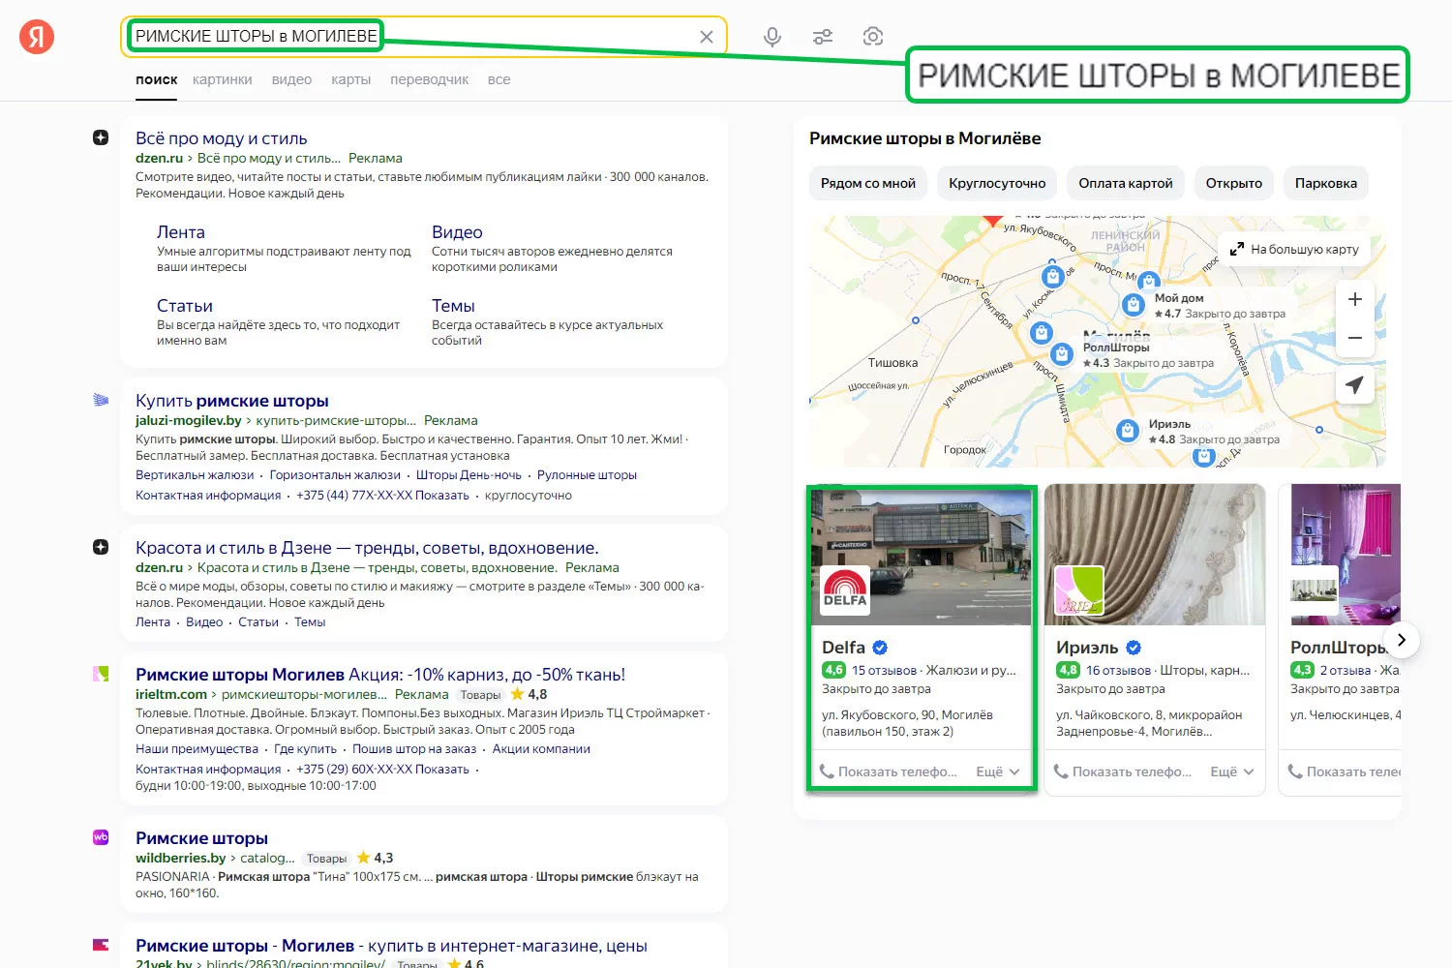Toggle the 'Рядом со мной' filter

pos(867,183)
